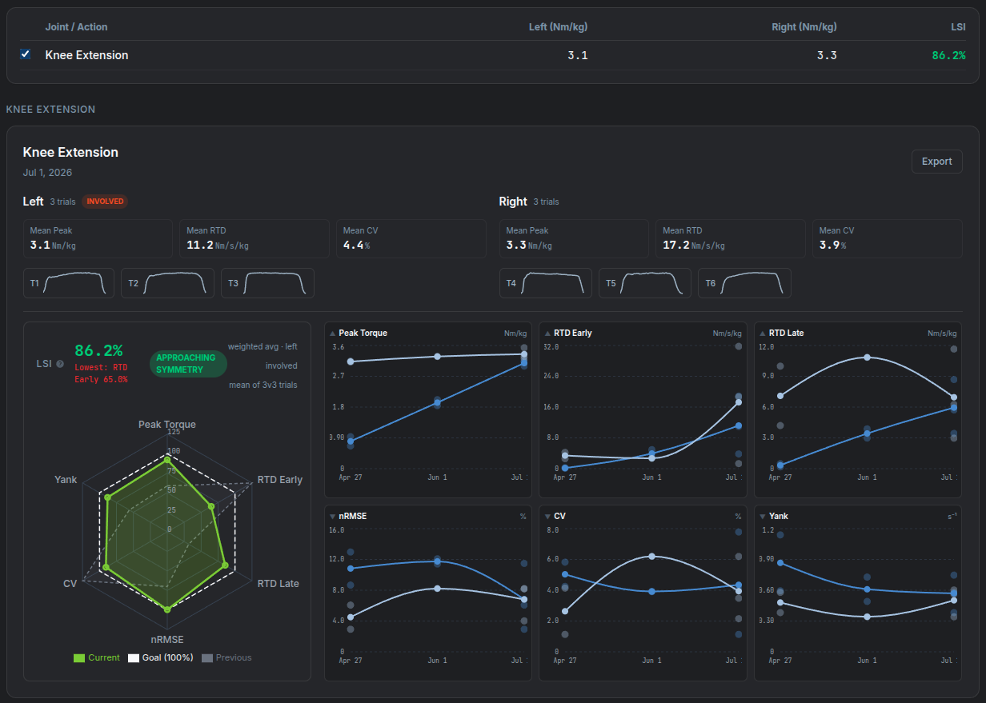
Task: Click the 'Lowest: RTD Early 65.0%' red note
Action: click(102, 373)
